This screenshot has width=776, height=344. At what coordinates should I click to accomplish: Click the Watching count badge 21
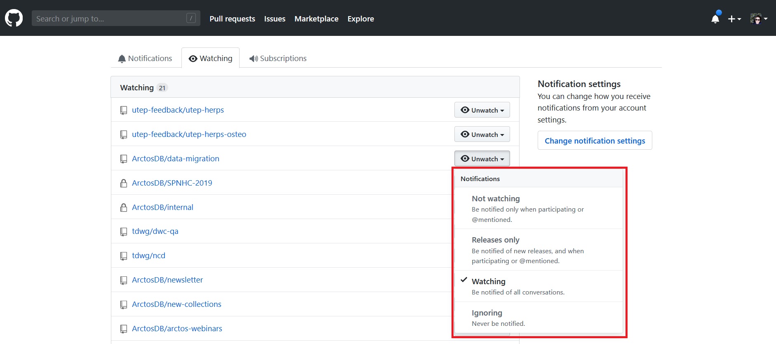(x=162, y=88)
